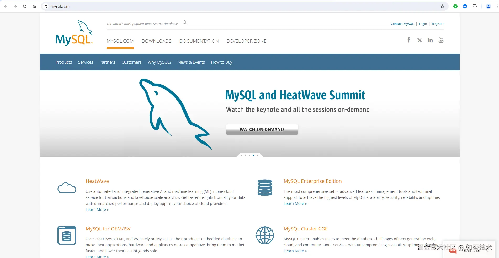Click the Login link

pyautogui.click(x=423, y=24)
